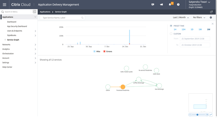Click the pop-out external link icon

[211, 12]
